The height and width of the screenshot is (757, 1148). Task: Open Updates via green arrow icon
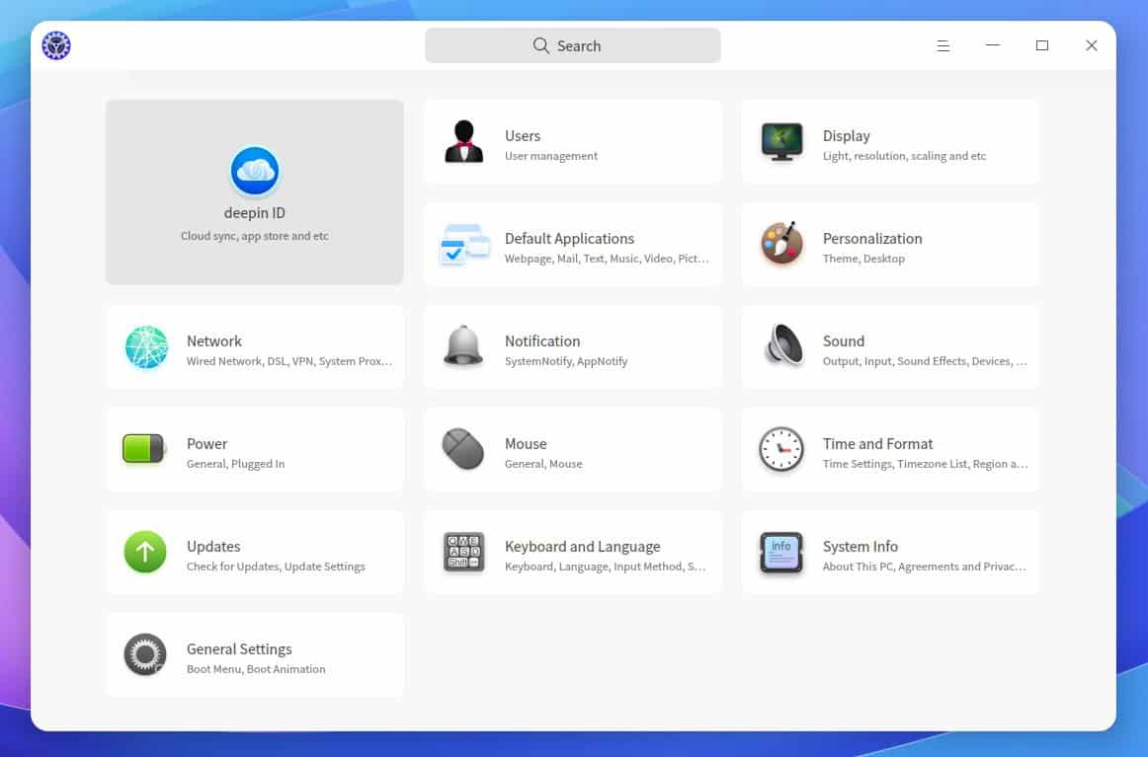click(146, 552)
